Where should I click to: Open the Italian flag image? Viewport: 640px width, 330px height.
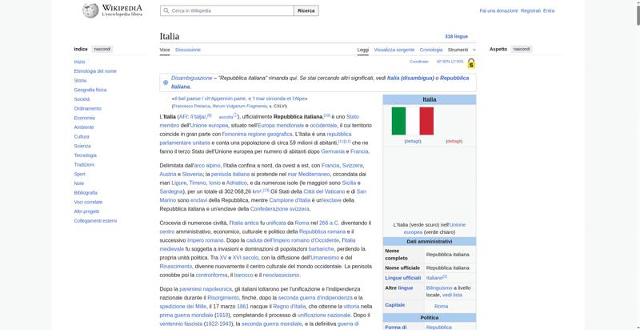[413, 121]
